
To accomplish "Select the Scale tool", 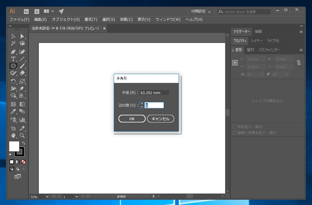I will point(22,81).
